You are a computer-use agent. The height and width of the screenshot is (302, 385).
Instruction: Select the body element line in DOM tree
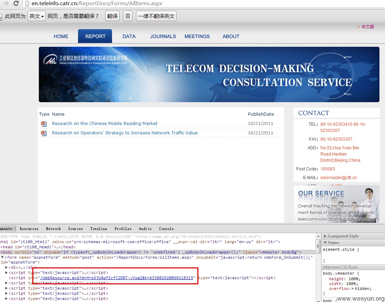[157, 252]
